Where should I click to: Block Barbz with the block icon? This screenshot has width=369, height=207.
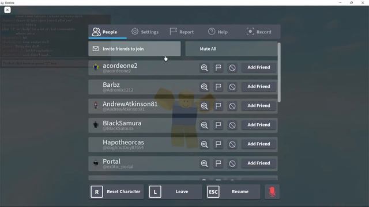tap(232, 87)
